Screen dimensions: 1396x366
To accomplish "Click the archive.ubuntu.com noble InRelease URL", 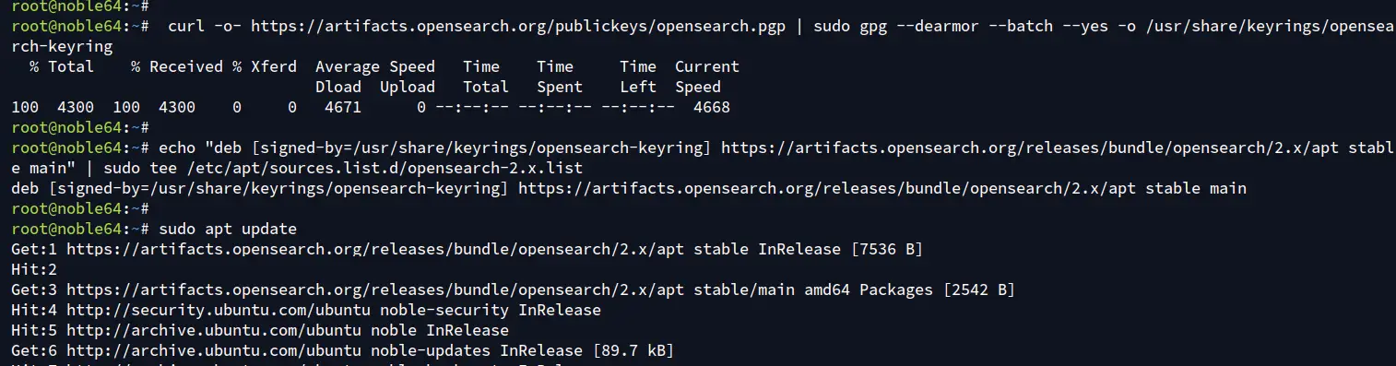I will pyautogui.click(x=288, y=330).
